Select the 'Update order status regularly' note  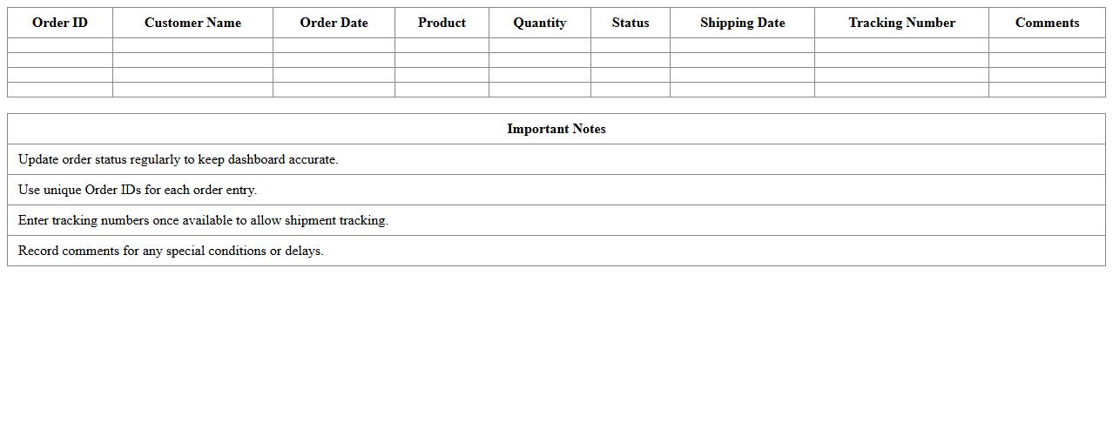[178, 159]
